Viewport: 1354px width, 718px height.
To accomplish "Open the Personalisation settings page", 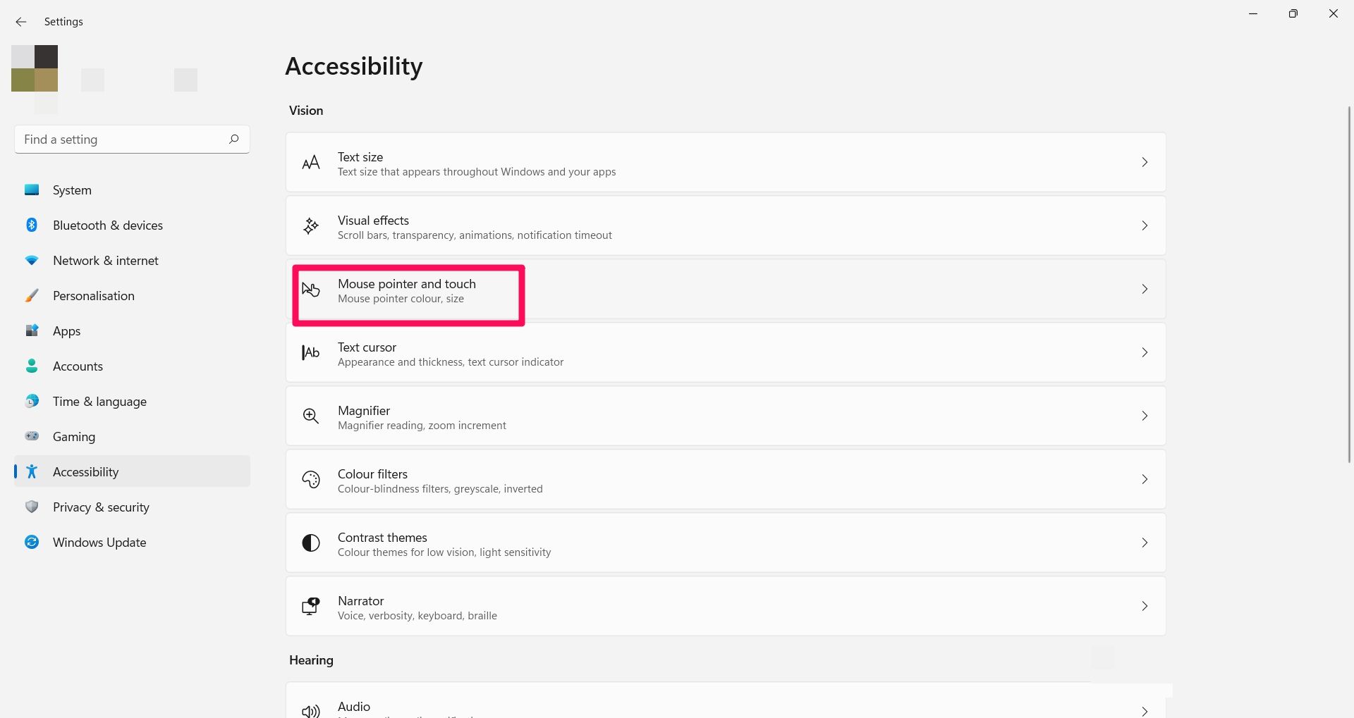I will 93,296.
